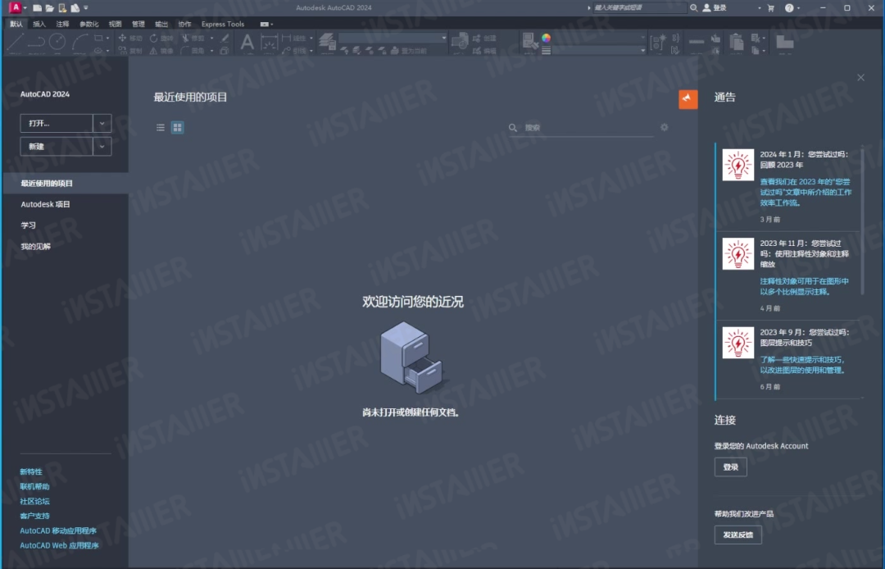Switch to the 插入 ribbon tab
The image size is (885, 569).
(x=39, y=25)
